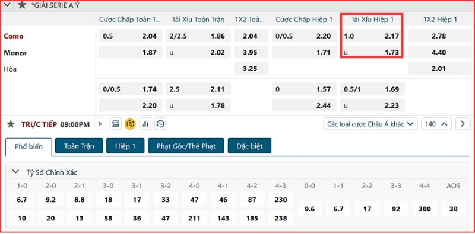Screen dimensions: 475x234
Task: Switch to the Phổ biến tab
Action: coord(28,147)
